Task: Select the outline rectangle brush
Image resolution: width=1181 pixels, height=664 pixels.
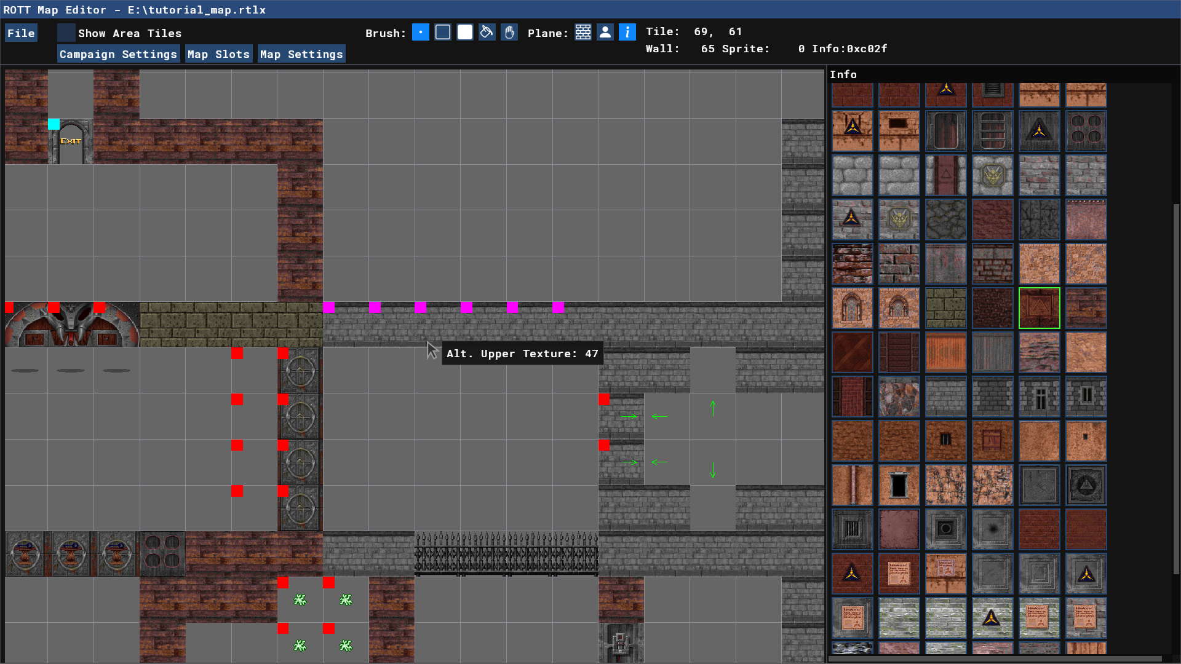Action: coord(443,33)
